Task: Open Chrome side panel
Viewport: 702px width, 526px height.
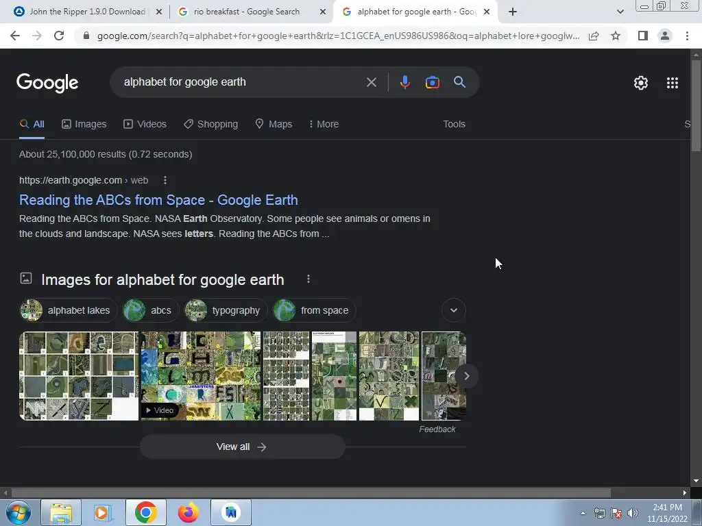Action: pyautogui.click(x=643, y=36)
